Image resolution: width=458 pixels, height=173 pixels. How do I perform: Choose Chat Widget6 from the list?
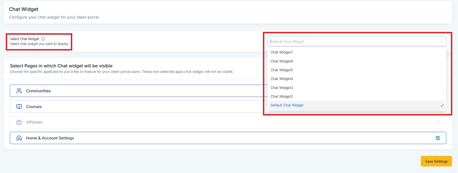282,61
